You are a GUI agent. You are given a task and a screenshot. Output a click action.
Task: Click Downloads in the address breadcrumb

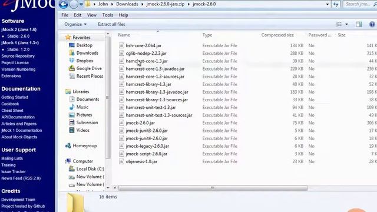pyautogui.click(x=127, y=4)
